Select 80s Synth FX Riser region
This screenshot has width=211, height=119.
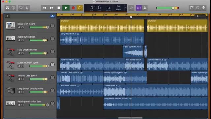pyautogui.click(x=133, y=52)
